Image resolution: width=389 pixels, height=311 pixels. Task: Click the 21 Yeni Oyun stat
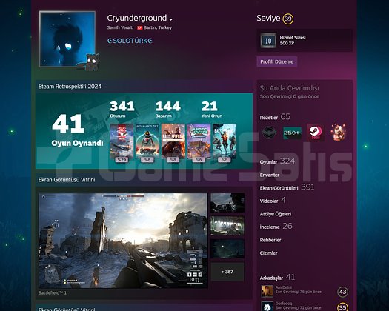212,109
